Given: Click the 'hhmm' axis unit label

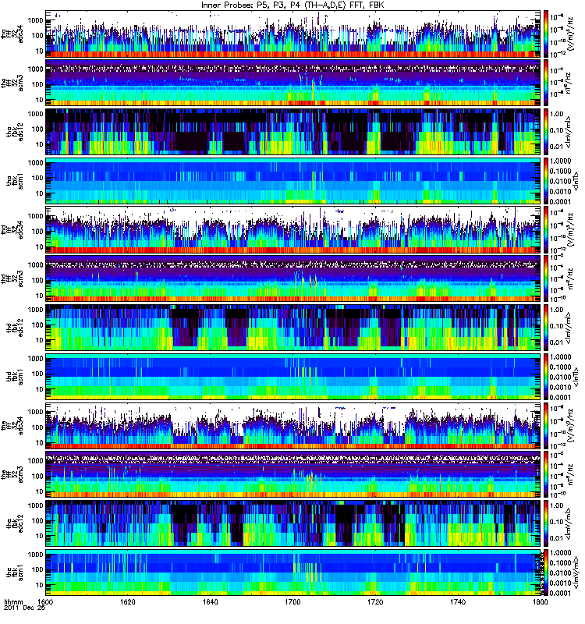Looking at the screenshot, I should pos(13,601).
